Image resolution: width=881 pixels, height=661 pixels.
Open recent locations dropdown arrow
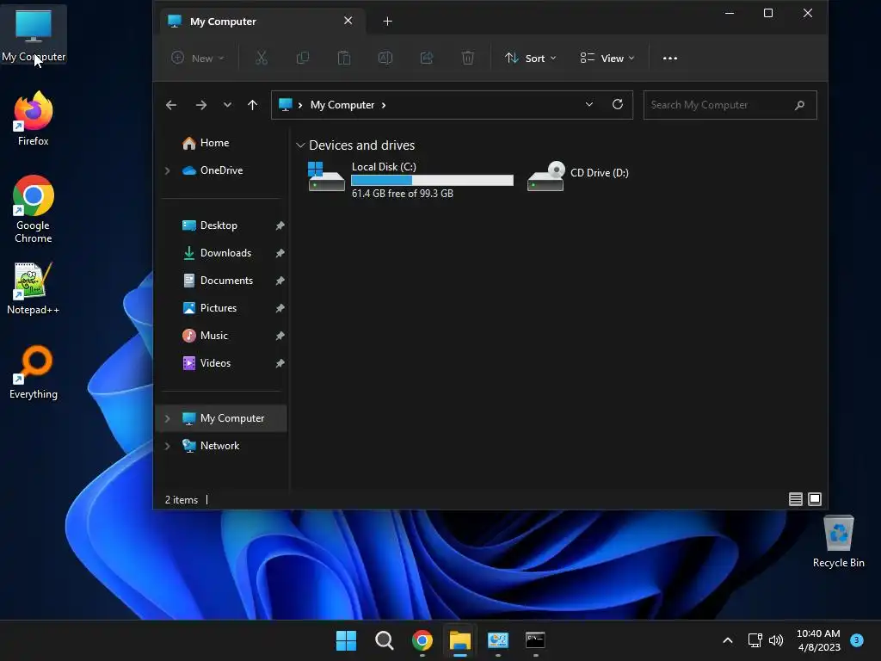tap(227, 105)
